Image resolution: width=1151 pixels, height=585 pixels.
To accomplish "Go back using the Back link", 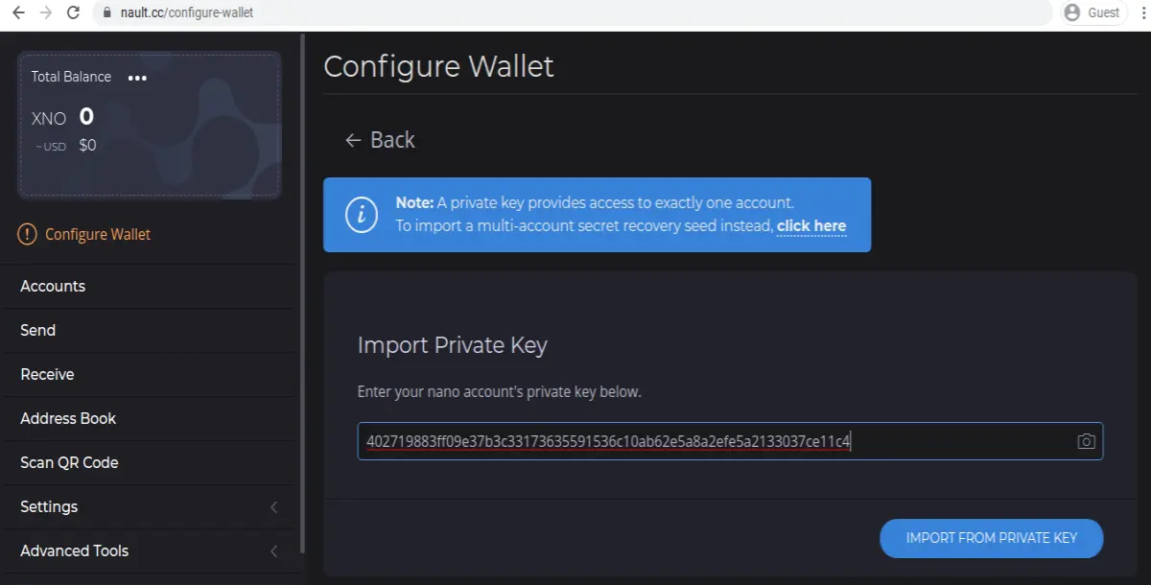I will pyautogui.click(x=380, y=140).
